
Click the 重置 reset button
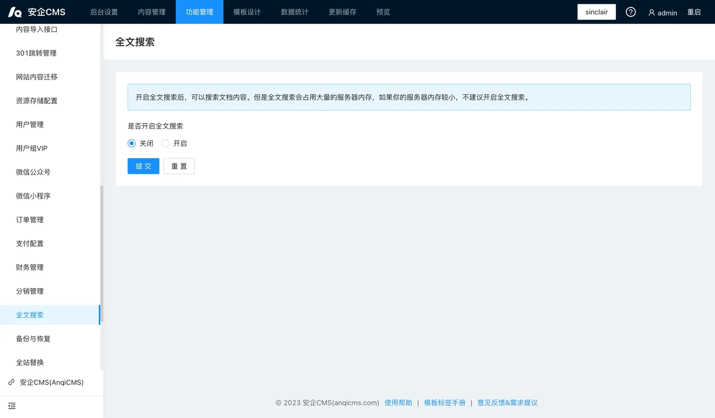click(179, 166)
